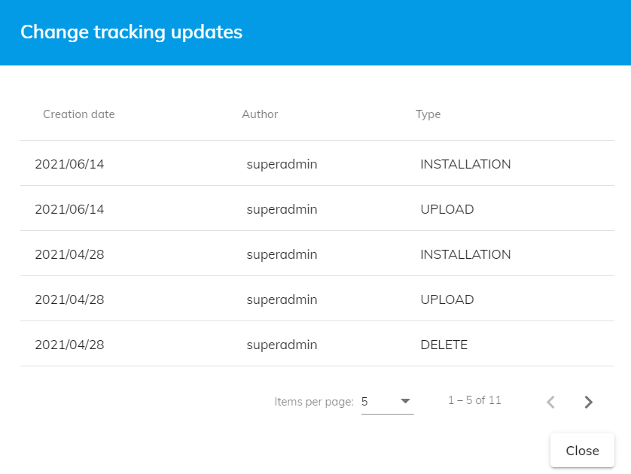Click the first 2021/06/14 date cell
The image size is (631, 474).
point(69,164)
